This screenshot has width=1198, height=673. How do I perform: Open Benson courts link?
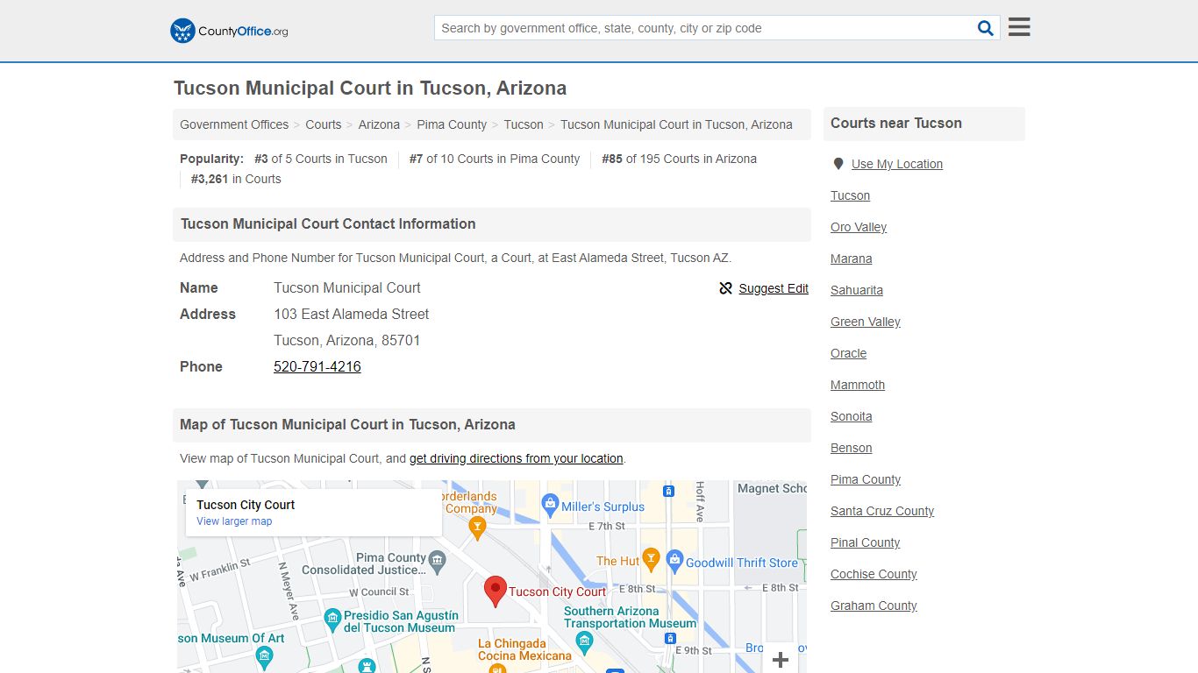tap(852, 448)
